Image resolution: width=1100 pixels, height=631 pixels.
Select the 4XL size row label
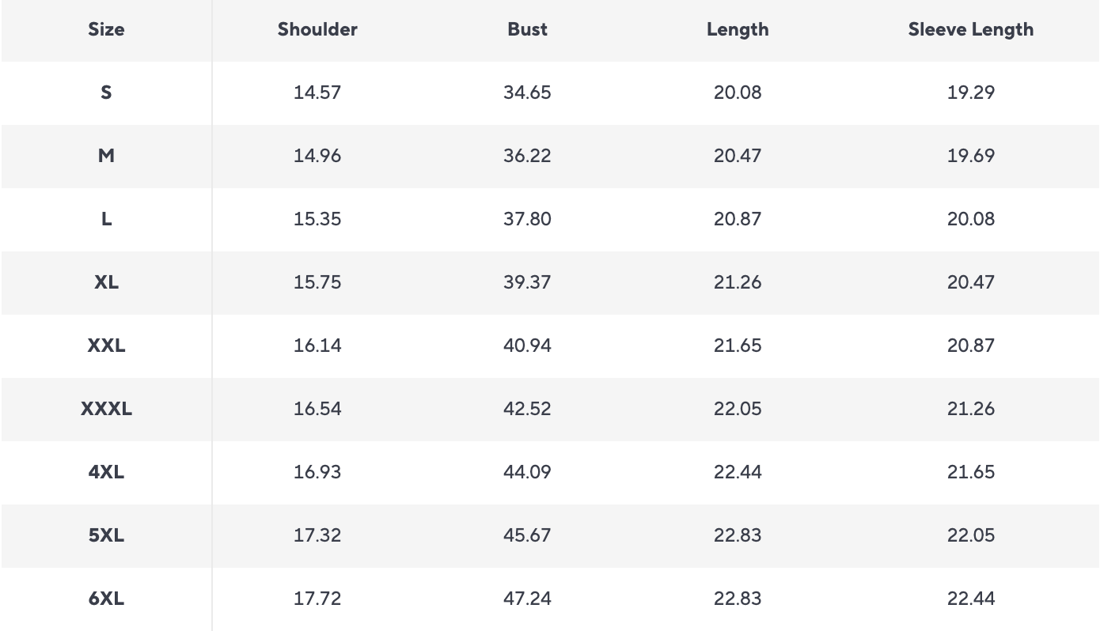tap(106, 472)
